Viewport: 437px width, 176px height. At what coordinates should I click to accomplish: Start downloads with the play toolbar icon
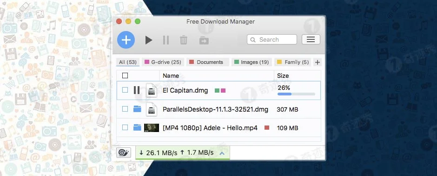coord(149,40)
